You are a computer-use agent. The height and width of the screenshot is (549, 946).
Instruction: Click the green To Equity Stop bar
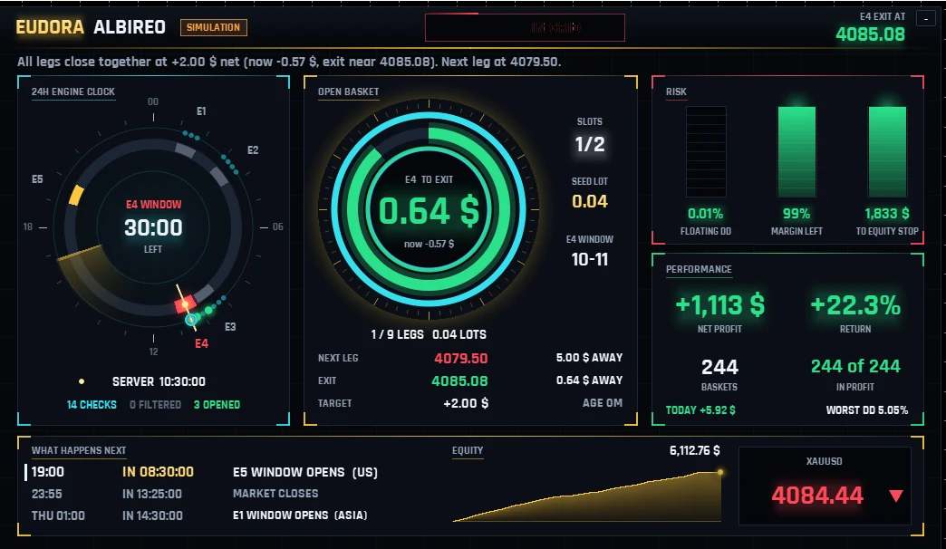(887, 152)
